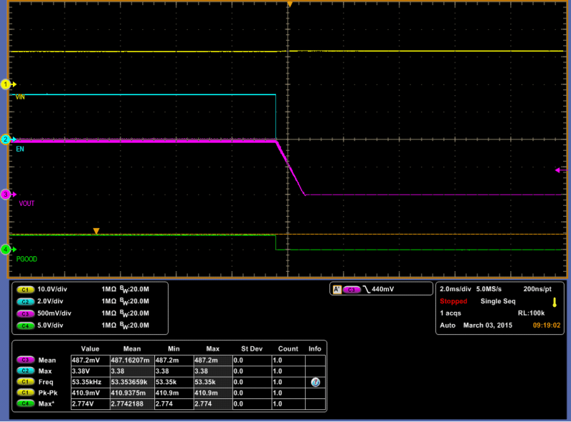Click the orange marker on the PGOOD waveform
Screen dimensions: 571x422
pyautogui.click(x=96, y=231)
